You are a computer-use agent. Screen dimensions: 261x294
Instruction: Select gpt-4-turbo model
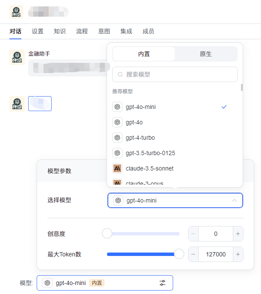[175, 138]
